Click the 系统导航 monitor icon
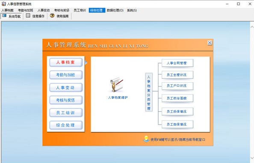Viewport: 254px width, 163px height. [x=4, y=15]
